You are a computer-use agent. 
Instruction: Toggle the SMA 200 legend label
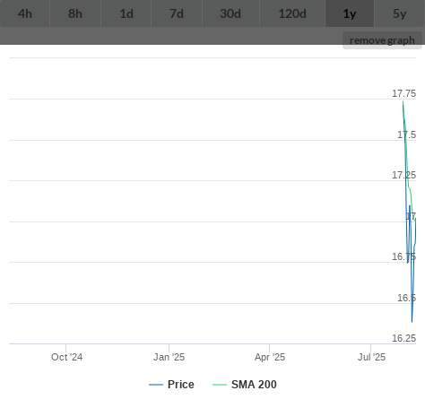[x=254, y=385]
